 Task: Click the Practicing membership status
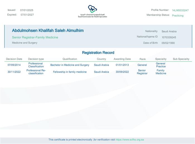(x=178, y=16)
